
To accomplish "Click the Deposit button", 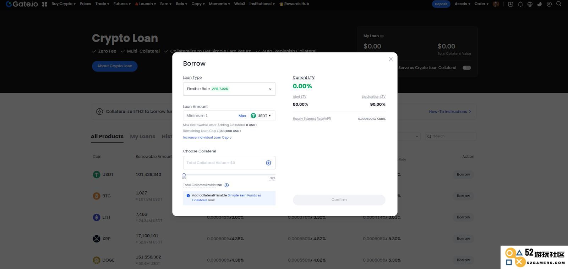I will coord(441,4).
